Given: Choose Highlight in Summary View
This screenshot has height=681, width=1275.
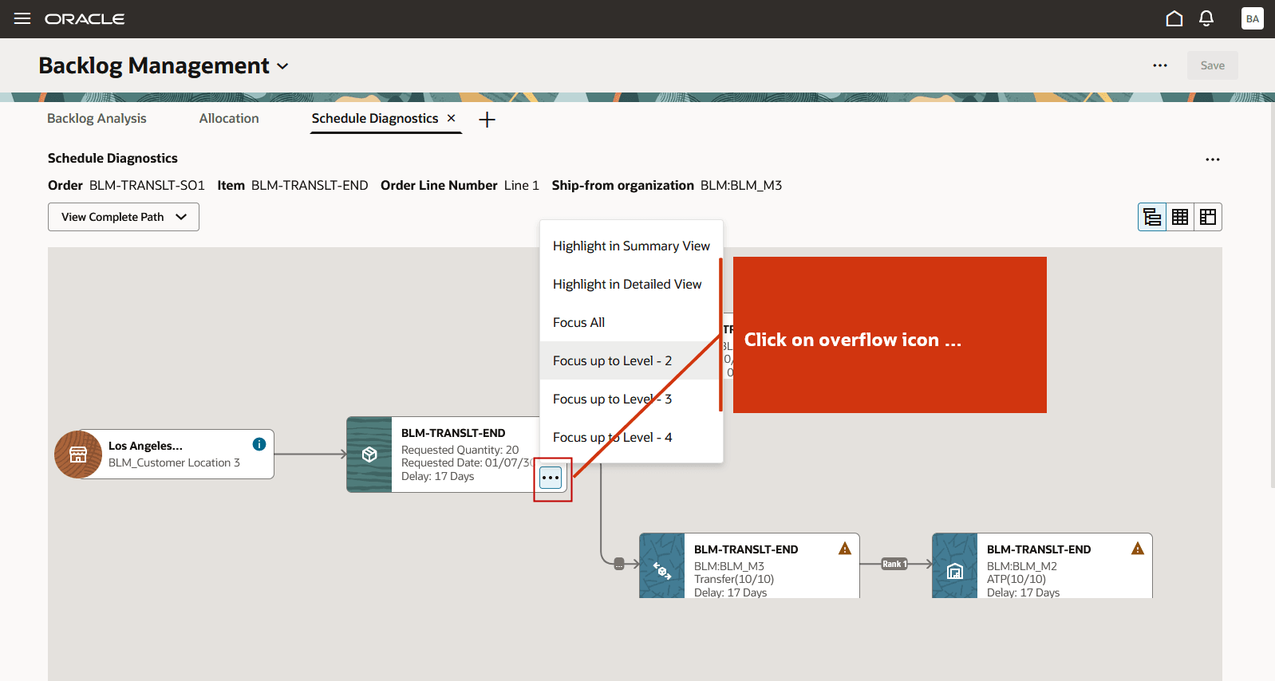Looking at the screenshot, I should pyautogui.click(x=631, y=246).
